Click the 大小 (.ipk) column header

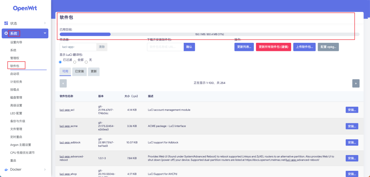pyautogui.click(x=131, y=96)
